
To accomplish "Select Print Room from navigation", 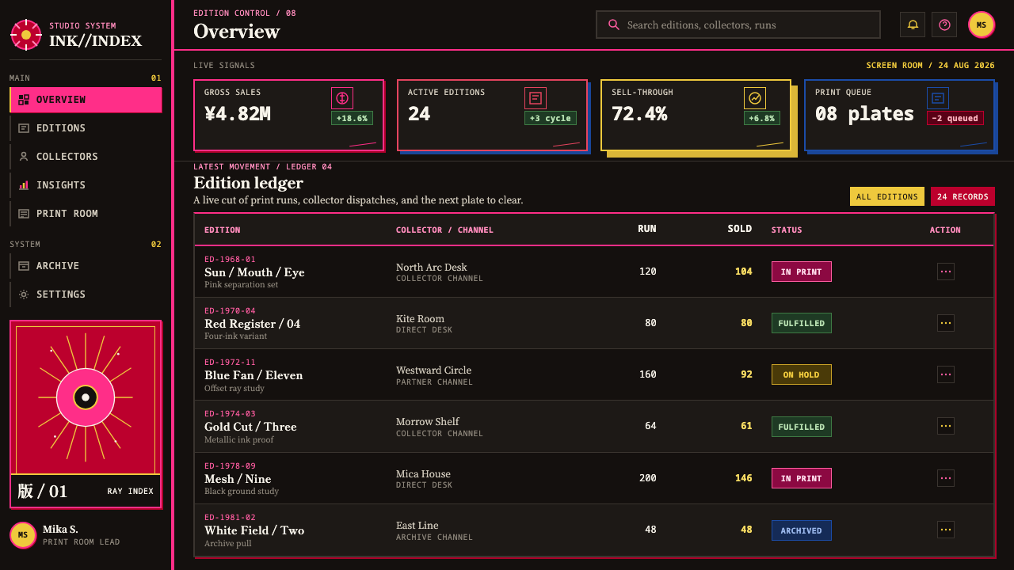I will coord(86,214).
